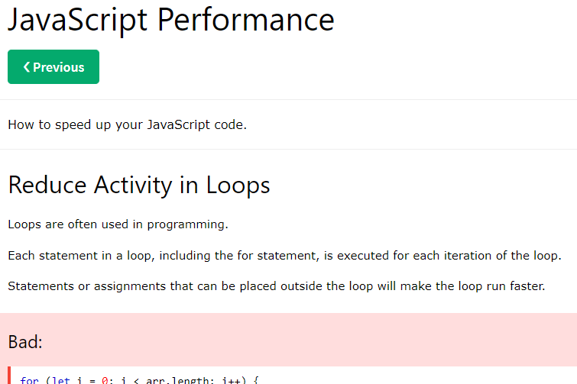Click the JavaScript Performance page title
This screenshot has height=384, width=577.
click(171, 20)
